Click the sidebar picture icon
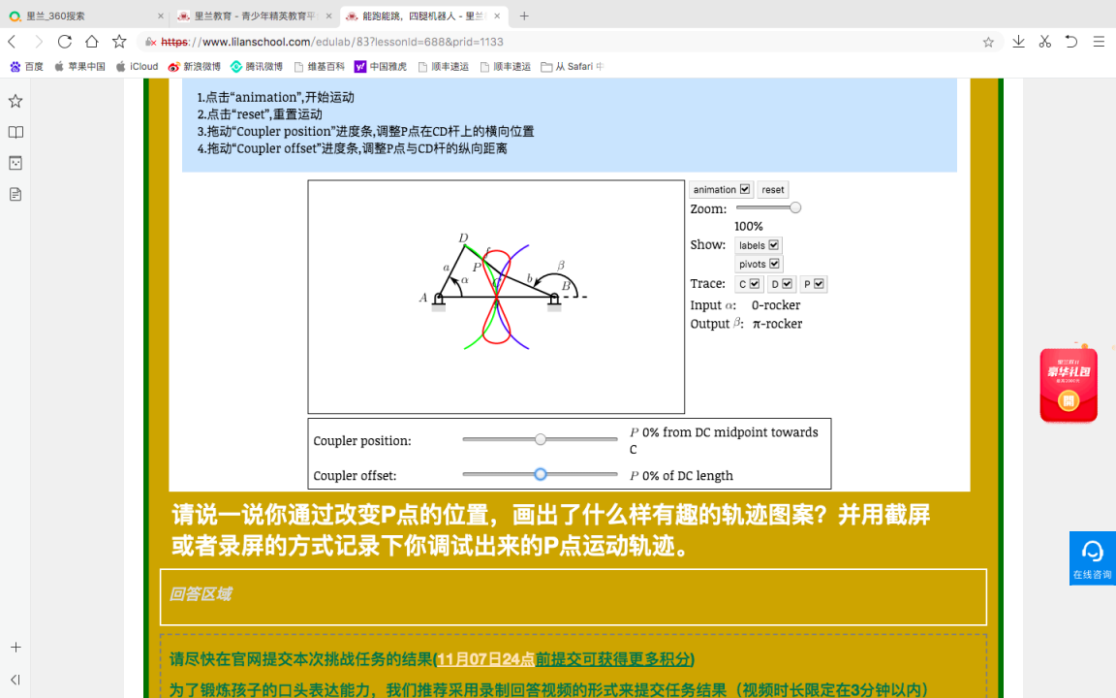Viewport: 1116px width, 698px height. [15, 163]
